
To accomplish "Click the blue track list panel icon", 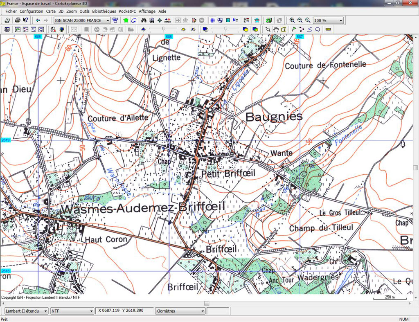I will tap(34, 29).
